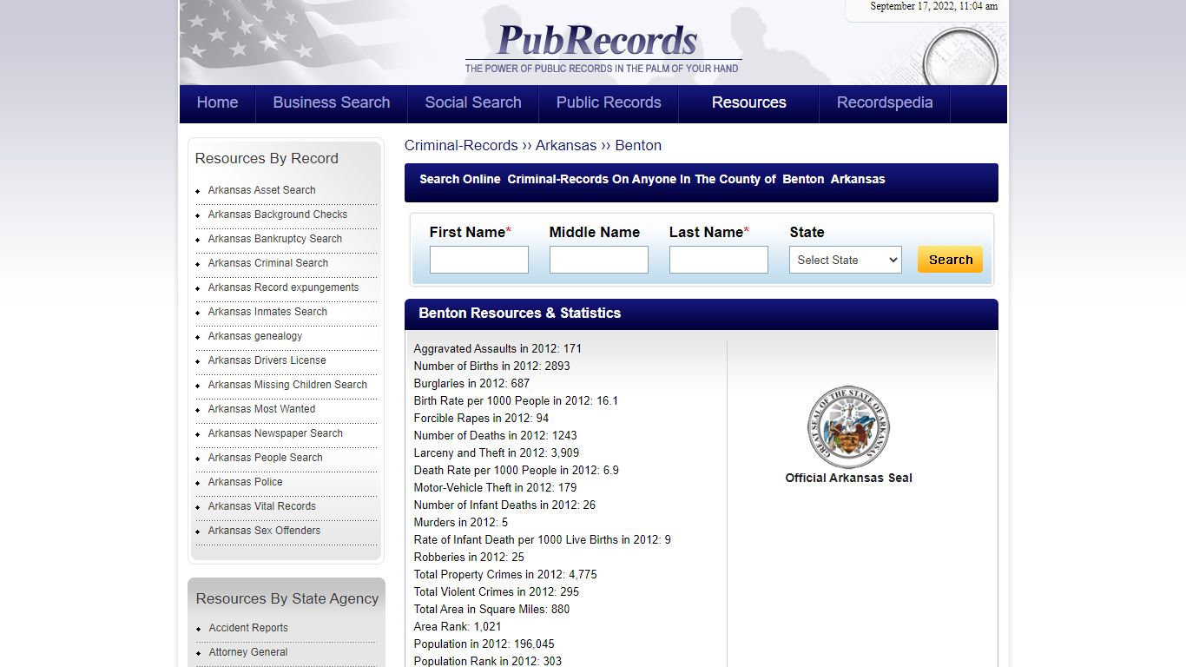Open Arkansas Asset Search link
This screenshot has height=667, width=1186.
(261, 190)
